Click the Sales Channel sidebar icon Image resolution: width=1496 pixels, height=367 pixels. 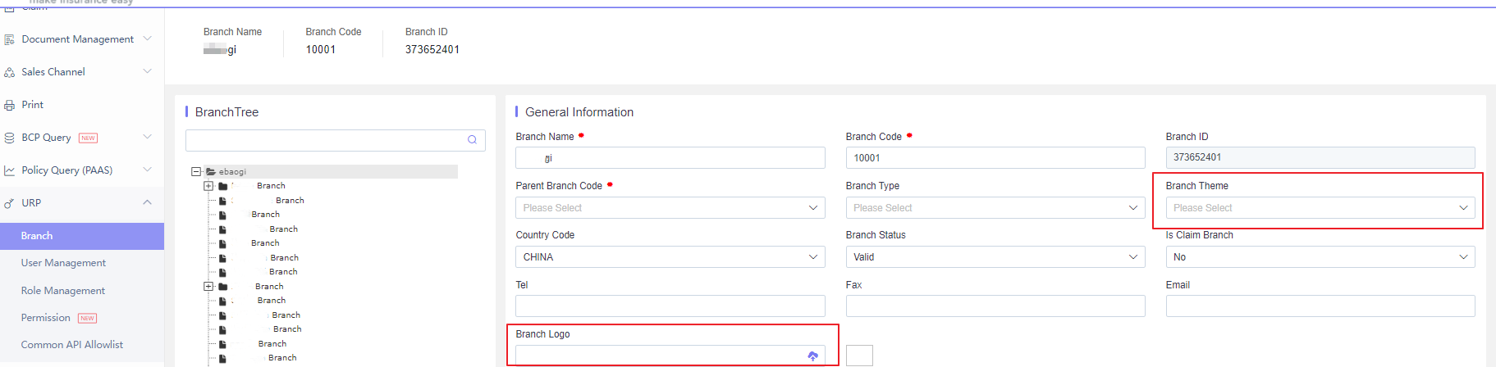pos(10,72)
